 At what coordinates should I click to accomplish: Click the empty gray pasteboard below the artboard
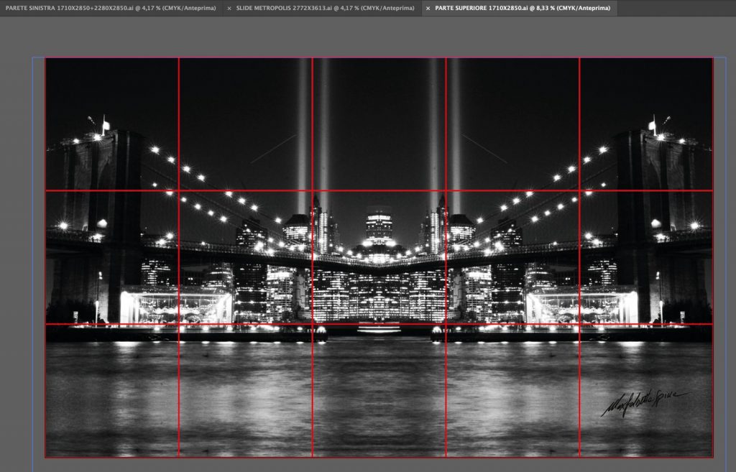coord(379,465)
